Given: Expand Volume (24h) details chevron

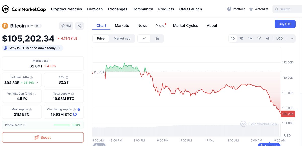Looking at the screenshot, I should 37,83.
